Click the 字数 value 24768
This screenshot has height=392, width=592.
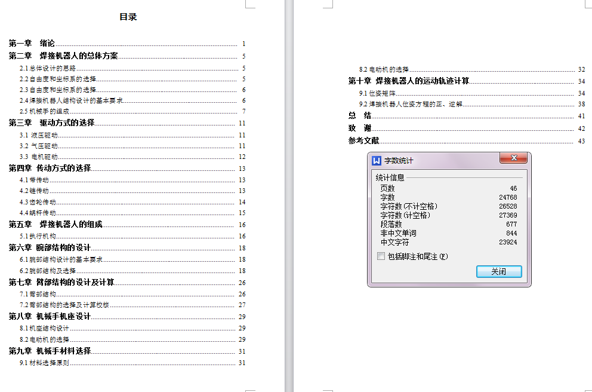click(508, 197)
